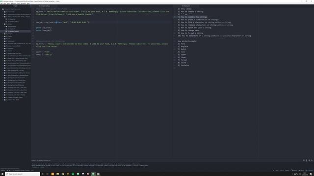314x176 pixels.
Task: Click the code line user2 = "Shelly"
Action: (44, 54)
